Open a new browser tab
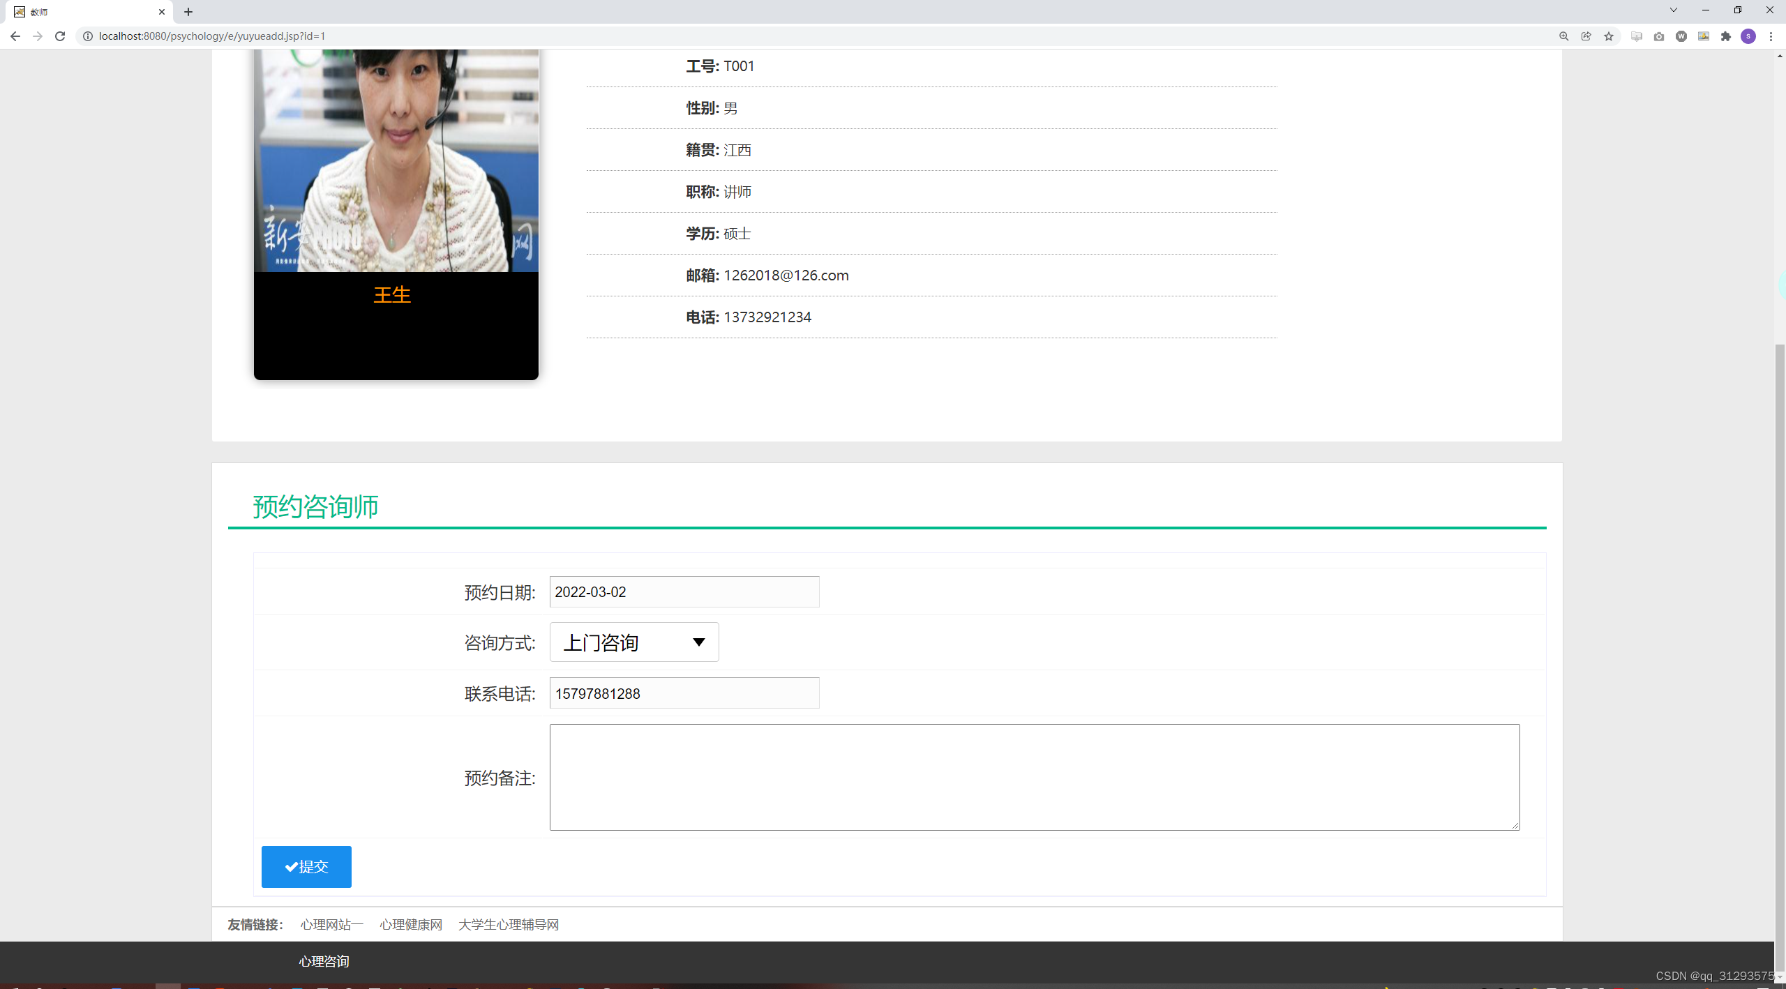Screen dimensions: 1786x989 (x=188, y=12)
